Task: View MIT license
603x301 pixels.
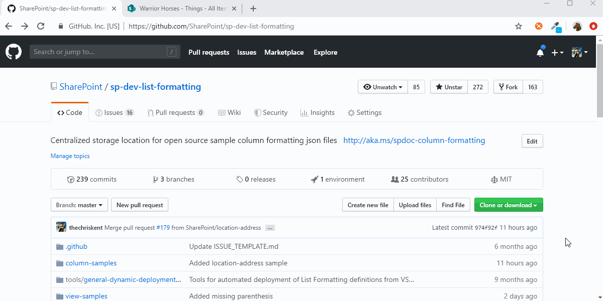Action: [x=501, y=179]
